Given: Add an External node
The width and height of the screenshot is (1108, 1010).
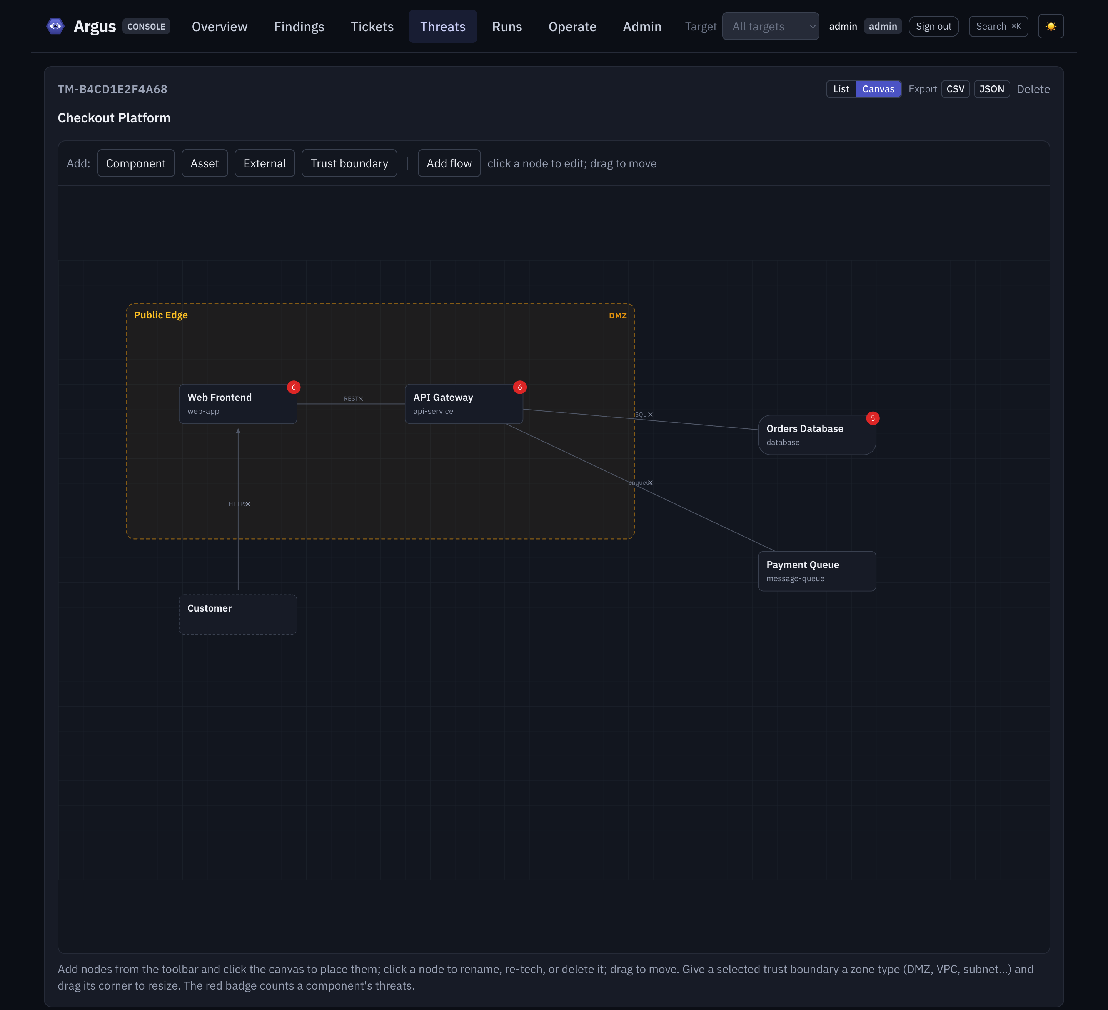Looking at the screenshot, I should pos(264,163).
